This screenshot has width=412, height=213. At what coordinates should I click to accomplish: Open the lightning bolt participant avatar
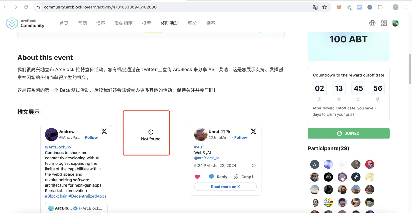[x=356, y=177]
